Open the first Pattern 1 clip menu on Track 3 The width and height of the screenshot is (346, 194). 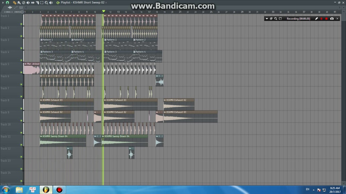(x=41, y=40)
